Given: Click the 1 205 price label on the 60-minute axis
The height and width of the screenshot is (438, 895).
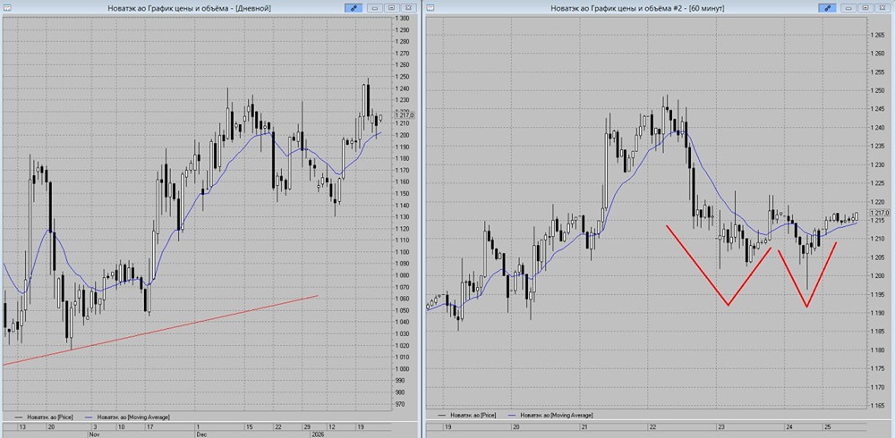Looking at the screenshot, I should [877, 257].
